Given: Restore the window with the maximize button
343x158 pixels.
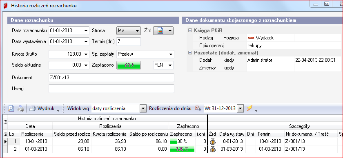Looking at the screenshot, I should coord(327,4).
